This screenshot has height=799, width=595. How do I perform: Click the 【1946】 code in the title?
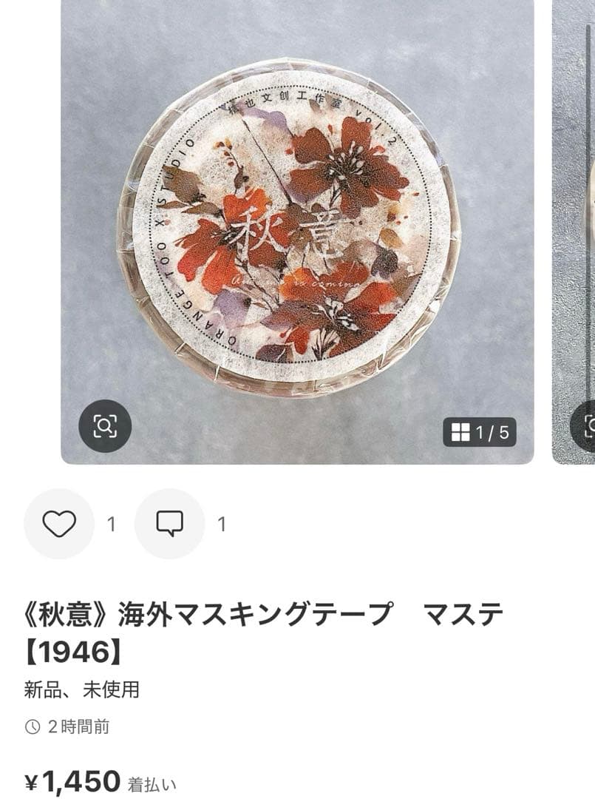point(74,653)
